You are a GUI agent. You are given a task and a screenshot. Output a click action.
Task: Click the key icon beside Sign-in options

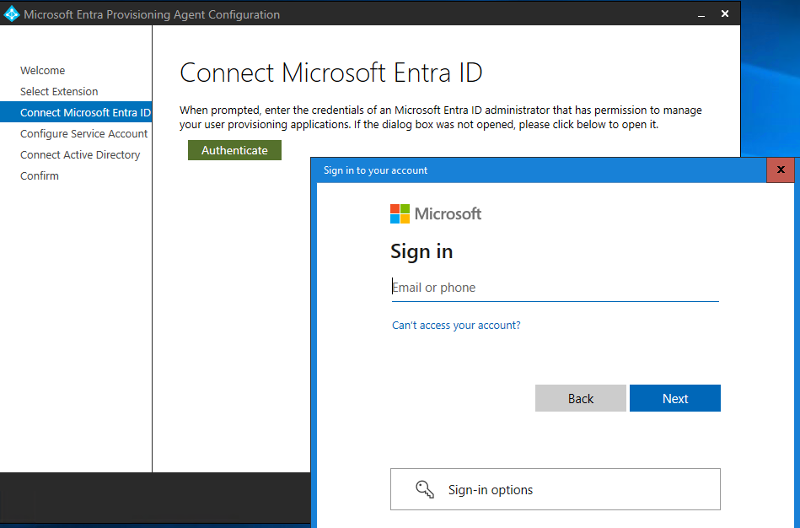click(425, 490)
